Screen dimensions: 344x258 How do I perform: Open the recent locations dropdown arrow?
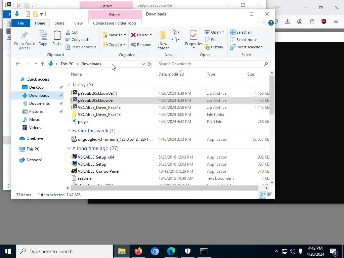coord(36,64)
